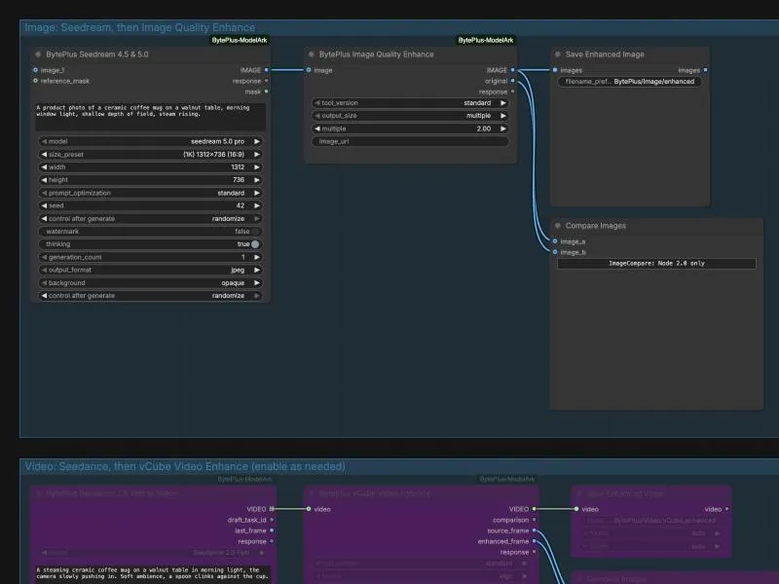The width and height of the screenshot is (779, 584).
Task: Click the image_a input slot on Compare Images
Action: 555,241
